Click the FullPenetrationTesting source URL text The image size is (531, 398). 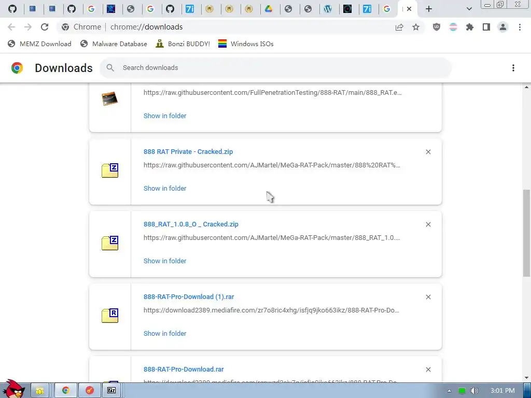[x=272, y=92]
